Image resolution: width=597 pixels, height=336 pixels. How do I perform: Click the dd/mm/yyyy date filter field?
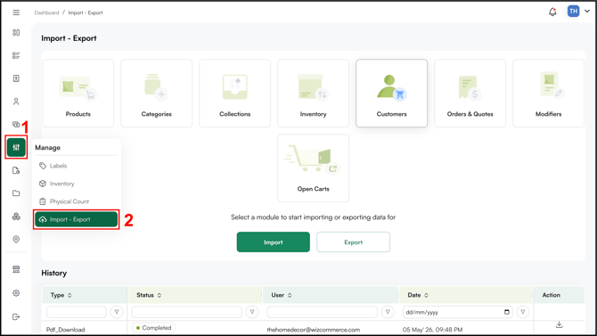point(457,312)
